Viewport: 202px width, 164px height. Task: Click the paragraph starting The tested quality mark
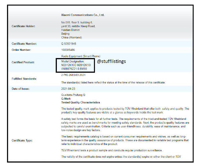[125, 111]
